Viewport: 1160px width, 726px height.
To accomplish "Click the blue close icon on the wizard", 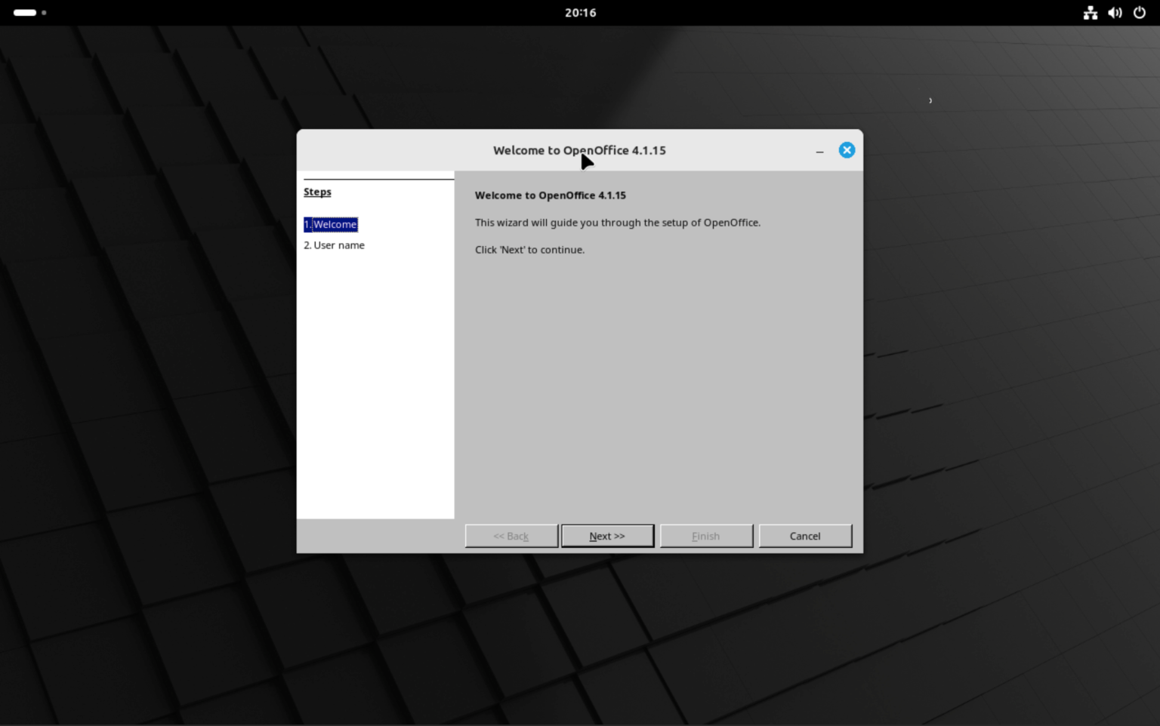I will tap(847, 149).
